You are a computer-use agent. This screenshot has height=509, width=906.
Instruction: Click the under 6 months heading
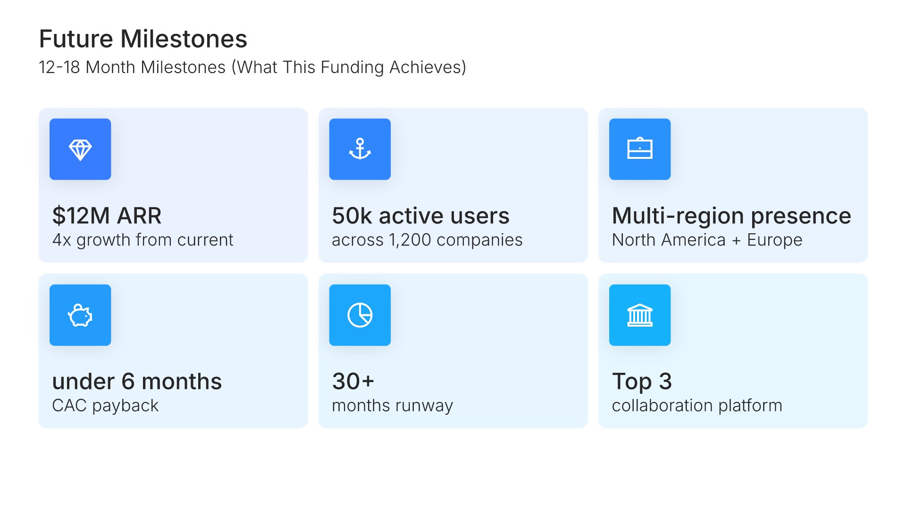click(x=137, y=381)
